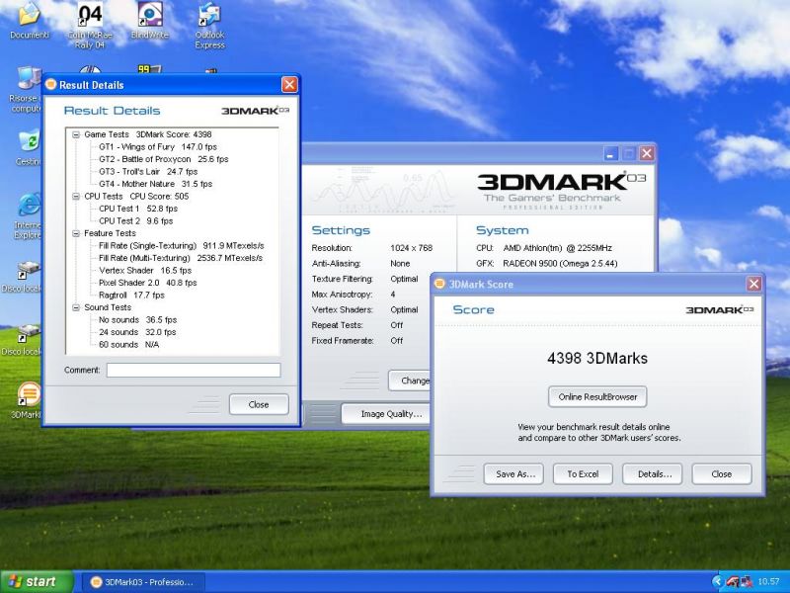Close the main 3DMark03 window with X
Viewport: 790px width, 593px height.
pyautogui.click(x=647, y=153)
